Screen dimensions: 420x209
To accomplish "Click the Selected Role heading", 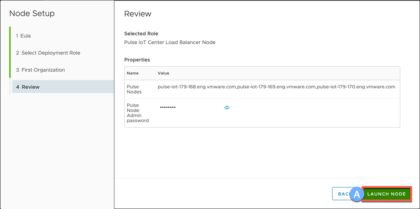I will (x=141, y=34).
